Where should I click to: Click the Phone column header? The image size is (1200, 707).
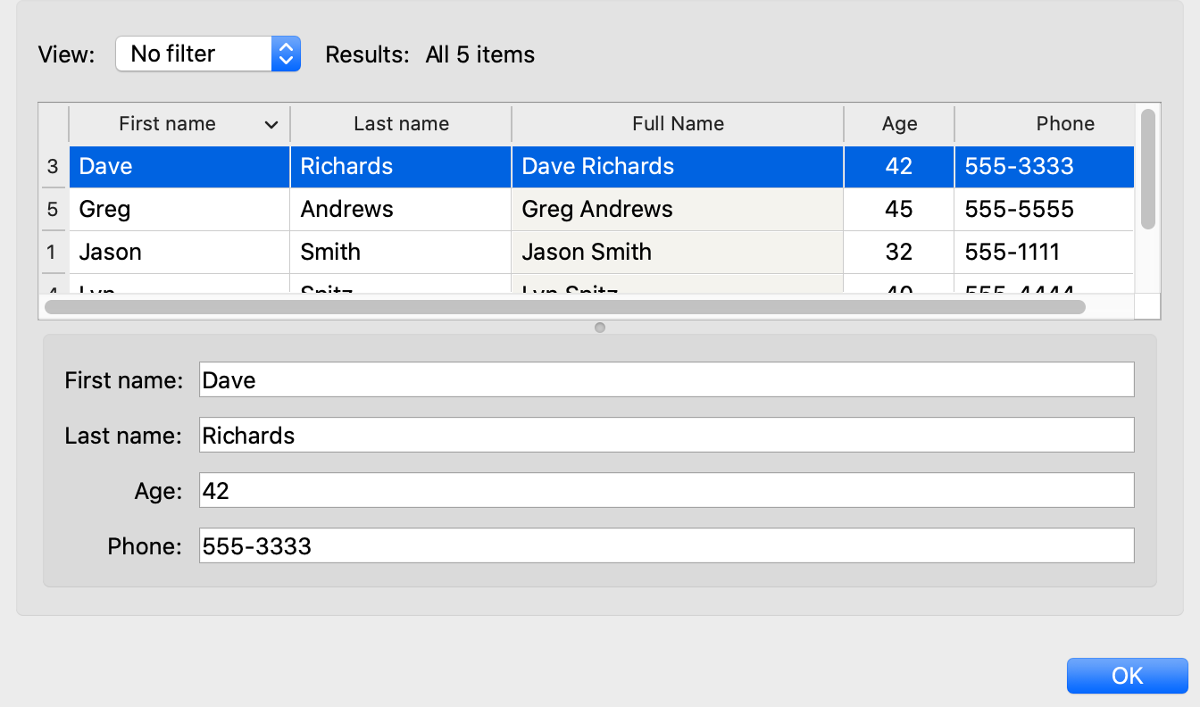click(x=1064, y=124)
